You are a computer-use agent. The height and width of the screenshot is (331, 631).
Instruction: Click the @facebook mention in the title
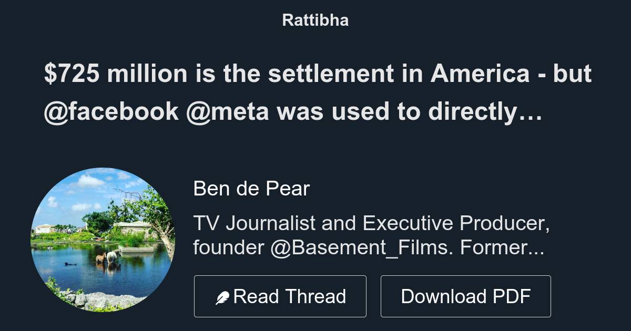point(113,111)
